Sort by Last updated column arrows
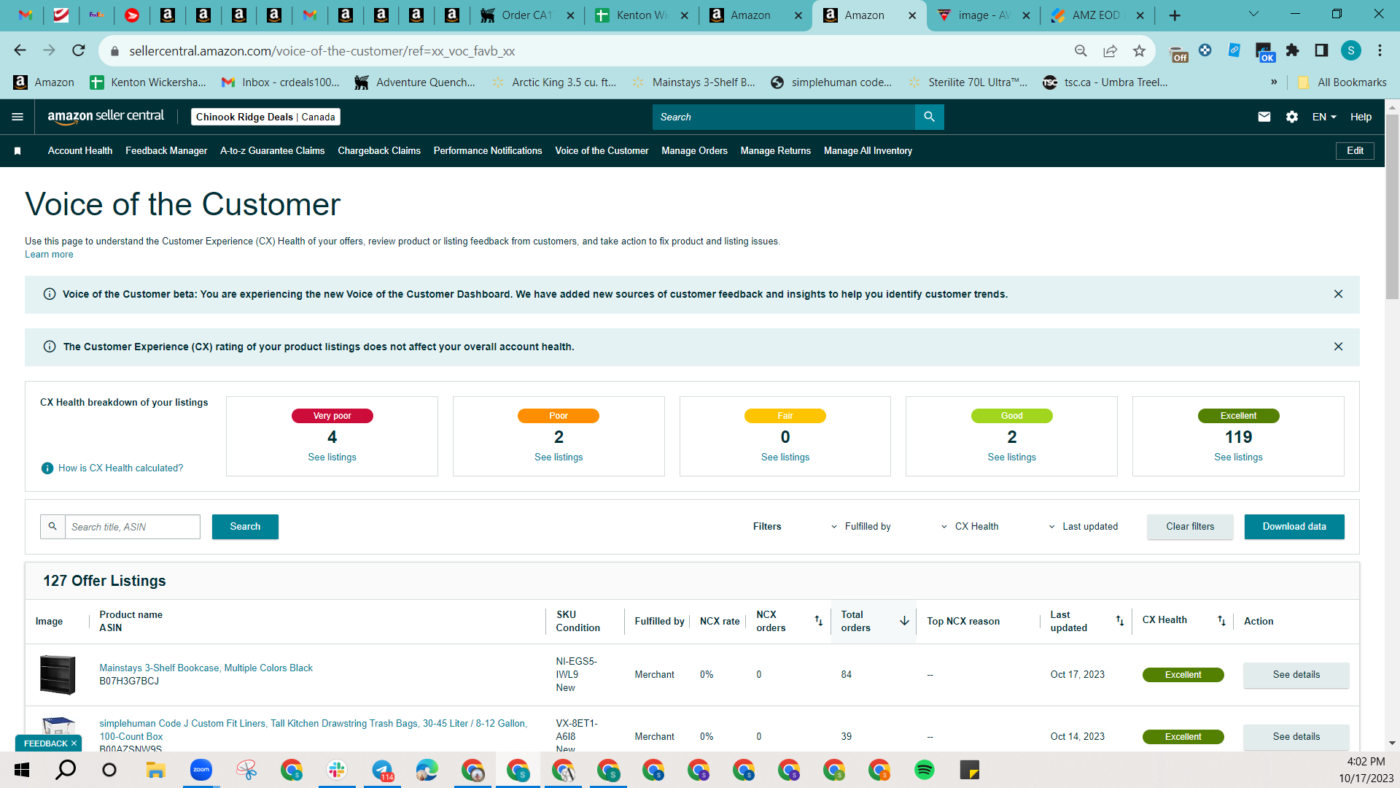1400x788 pixels. (x=1120, y=621)
